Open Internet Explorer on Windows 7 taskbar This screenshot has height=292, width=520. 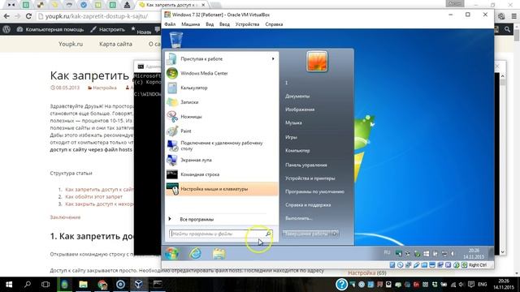click(x=195, y=254)
